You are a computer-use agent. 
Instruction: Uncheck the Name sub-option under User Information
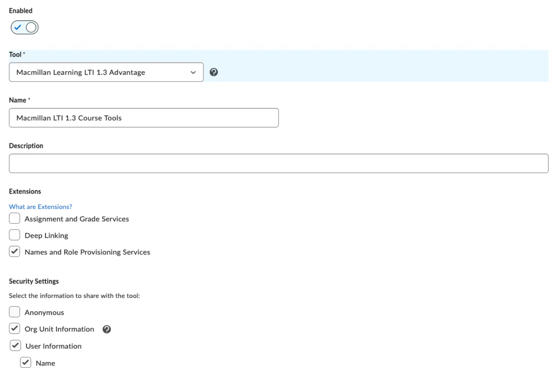26,362
